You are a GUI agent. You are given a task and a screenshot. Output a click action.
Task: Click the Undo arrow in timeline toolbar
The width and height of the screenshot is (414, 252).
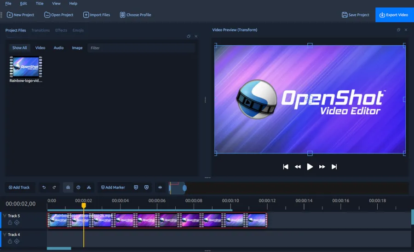pos(44,188)
